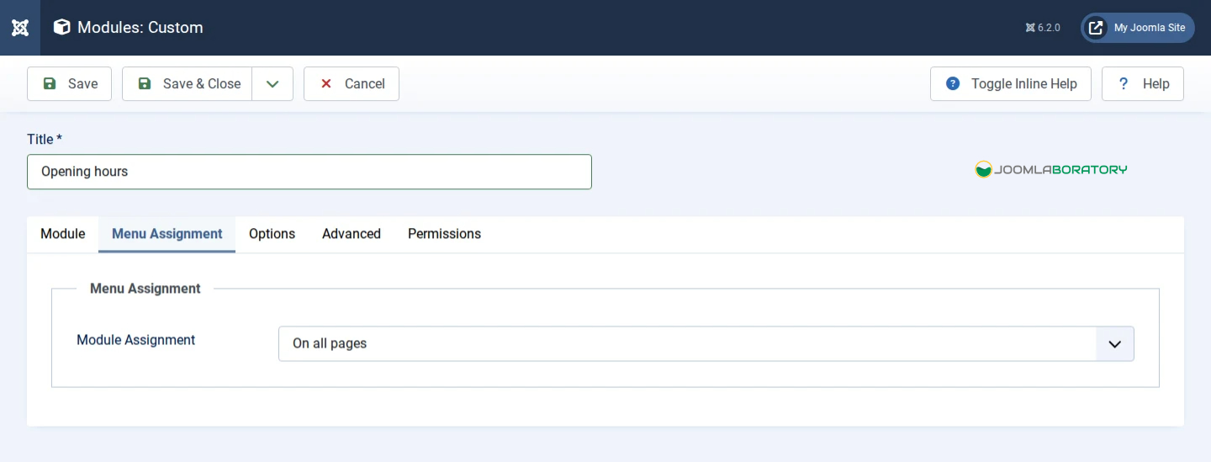This screenshot has height=462, width=1211.
Task: Switch to the Module tab
Action: (63, 234)
